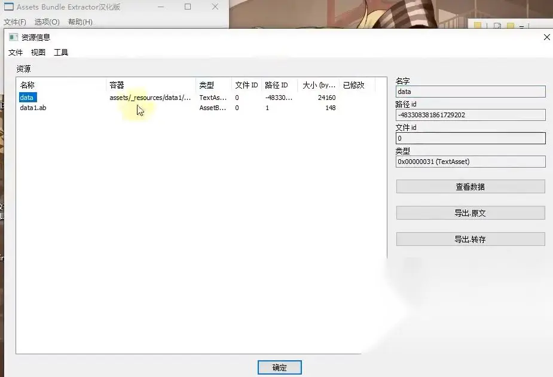
Task: Sort by the 名称 column header
Action: (62, 85)
